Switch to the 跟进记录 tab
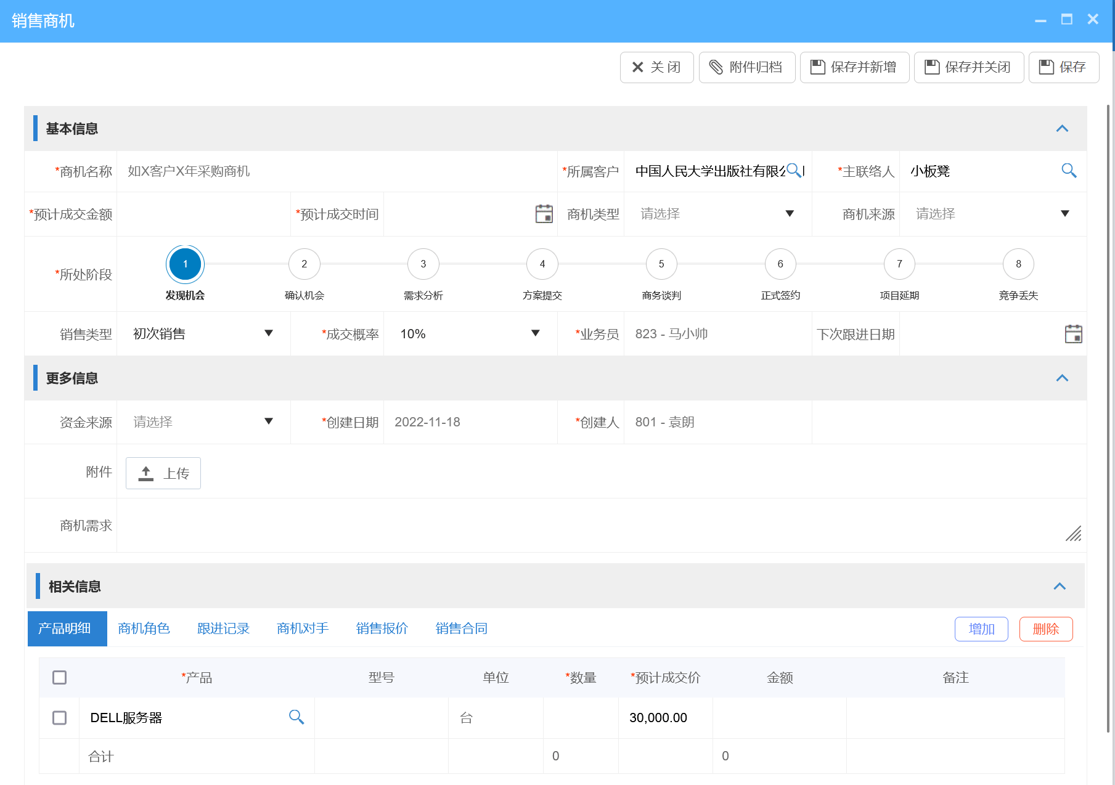 223,628
